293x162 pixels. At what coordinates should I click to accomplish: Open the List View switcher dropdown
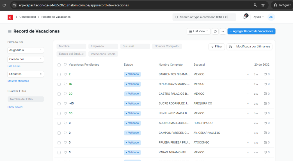[199, 31]
